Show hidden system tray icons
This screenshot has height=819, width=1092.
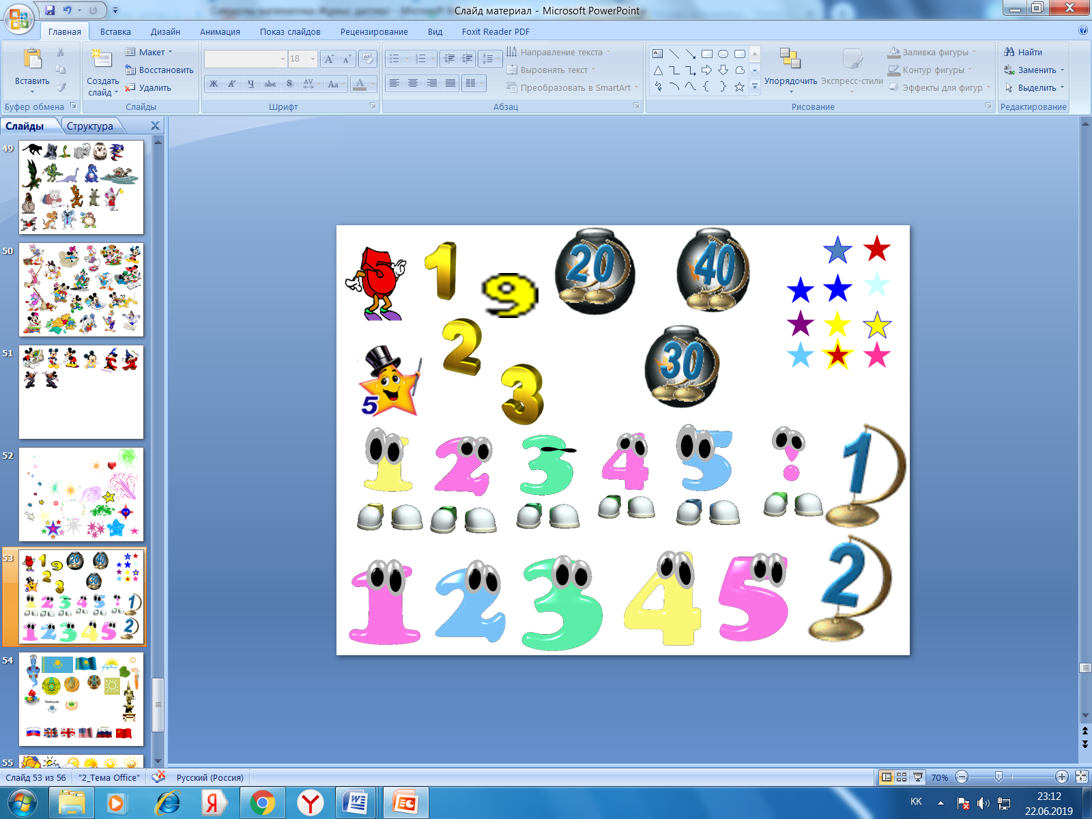tap(941, 803)
